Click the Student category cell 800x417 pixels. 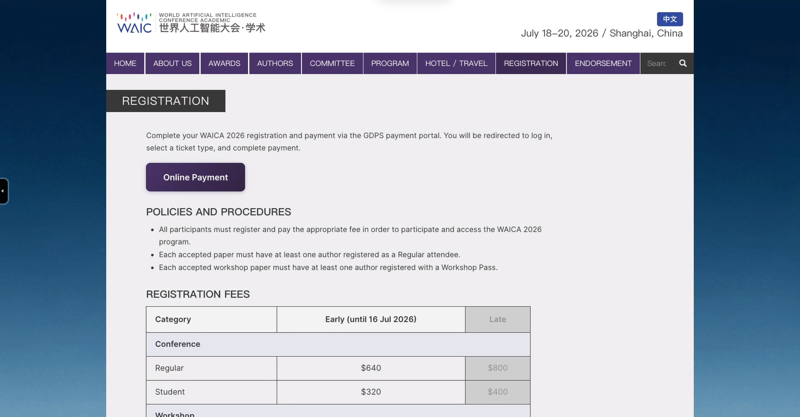(212, 392)
